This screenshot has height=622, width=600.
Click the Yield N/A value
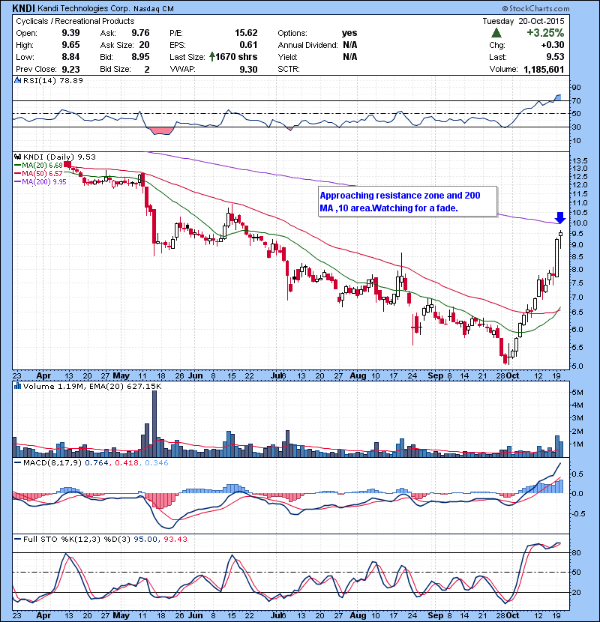coord(349,57)
